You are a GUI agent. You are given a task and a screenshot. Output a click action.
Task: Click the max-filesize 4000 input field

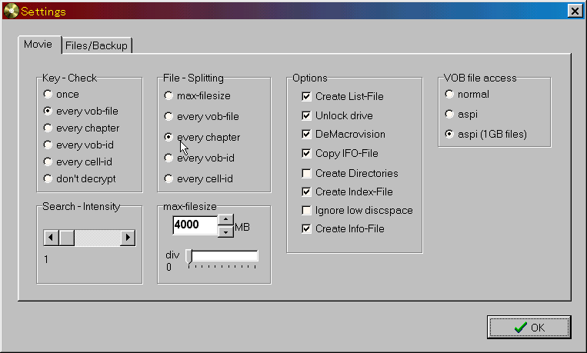195,226
